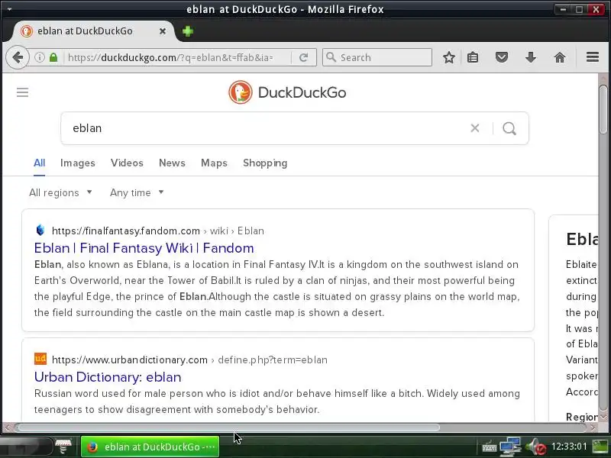Expand the Any time filter dropdown
Screen dimensions: 611x458
pos(137,192)
